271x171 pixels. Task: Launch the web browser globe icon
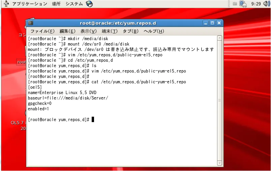coord(89,4)
